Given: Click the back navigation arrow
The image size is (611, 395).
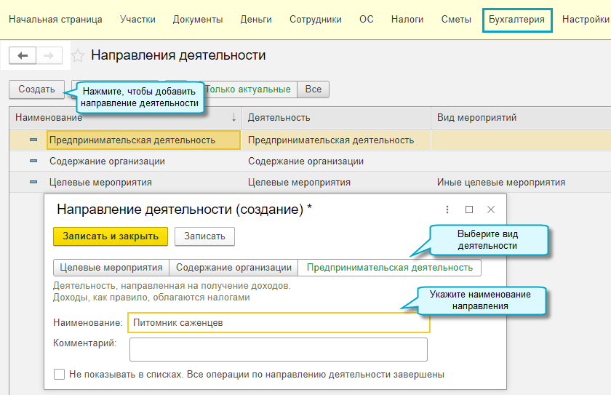Looking at the screenshot, I should pyautogui.click(x=22, y=56).
